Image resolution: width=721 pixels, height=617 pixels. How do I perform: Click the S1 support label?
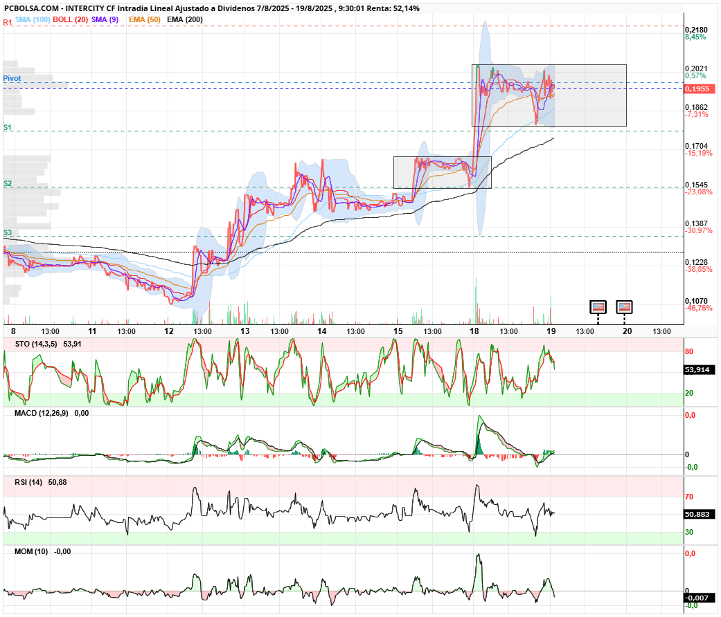pos(8,128)
